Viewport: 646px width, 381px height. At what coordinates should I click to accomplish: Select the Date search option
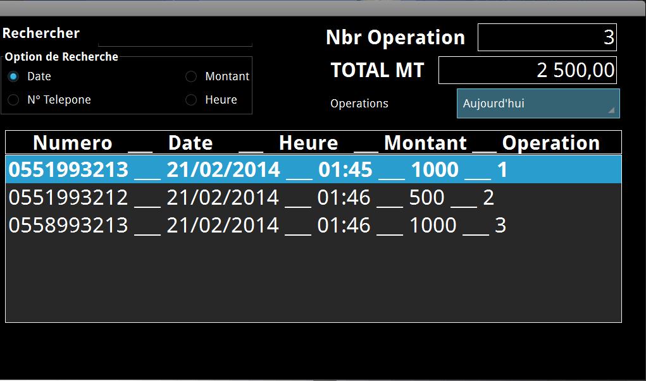(x=13, y=76)
